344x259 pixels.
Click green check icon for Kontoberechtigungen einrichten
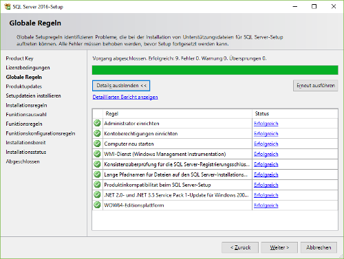97,133
